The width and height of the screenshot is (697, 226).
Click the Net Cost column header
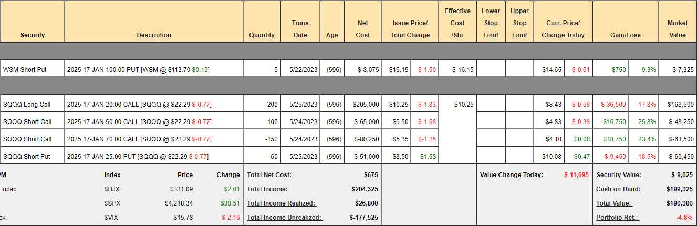tap(362, 29)
